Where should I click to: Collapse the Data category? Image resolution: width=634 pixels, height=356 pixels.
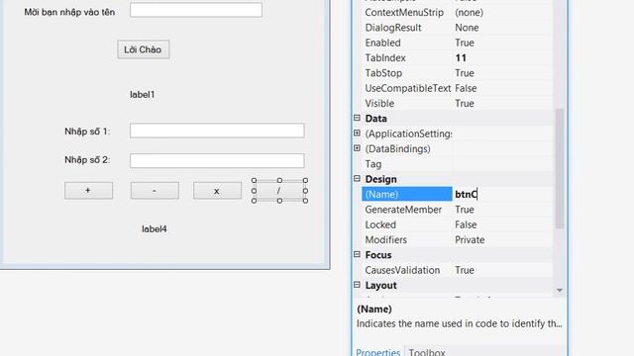tap(357, 118)
